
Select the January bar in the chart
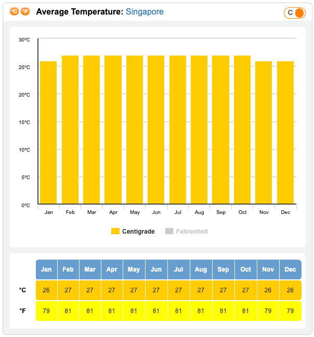coord(48,132)
